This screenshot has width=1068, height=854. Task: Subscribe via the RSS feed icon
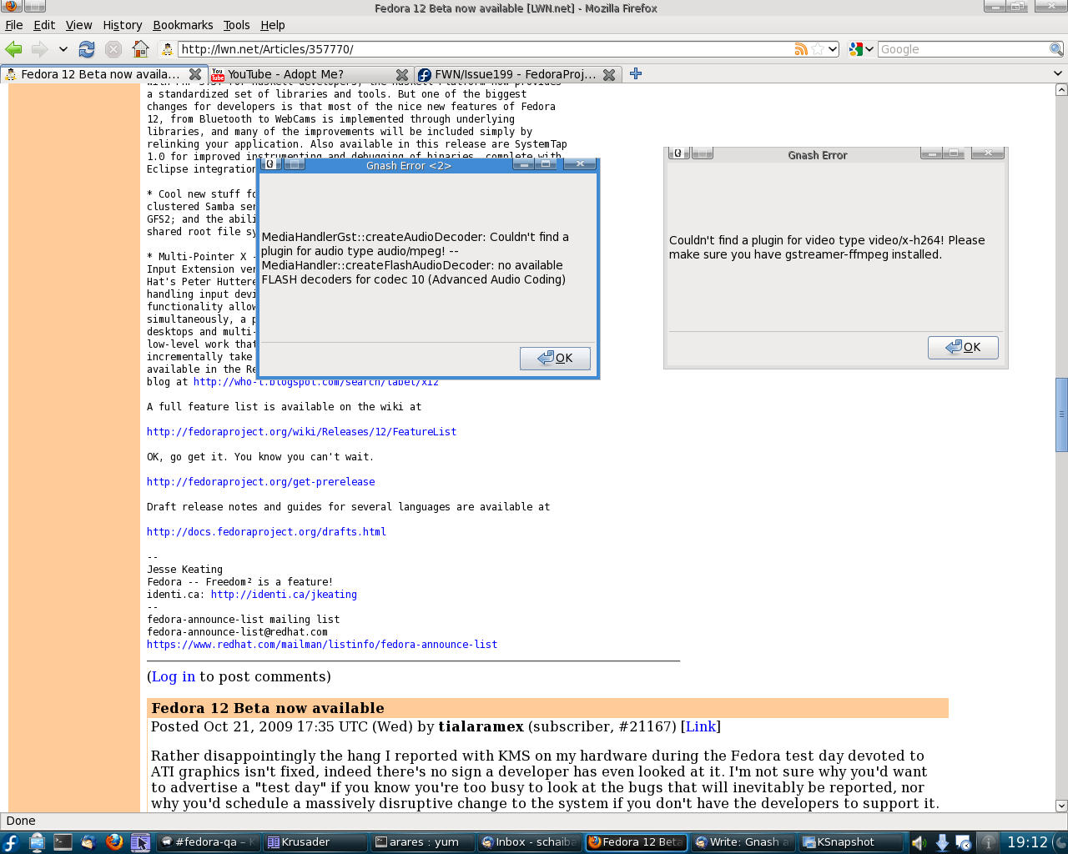pos(801,49)
